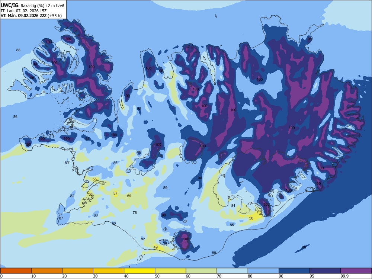This screenshot has height=279, width=372.
Task: Click the legend label '30'
Action: [x=95, y=276]
